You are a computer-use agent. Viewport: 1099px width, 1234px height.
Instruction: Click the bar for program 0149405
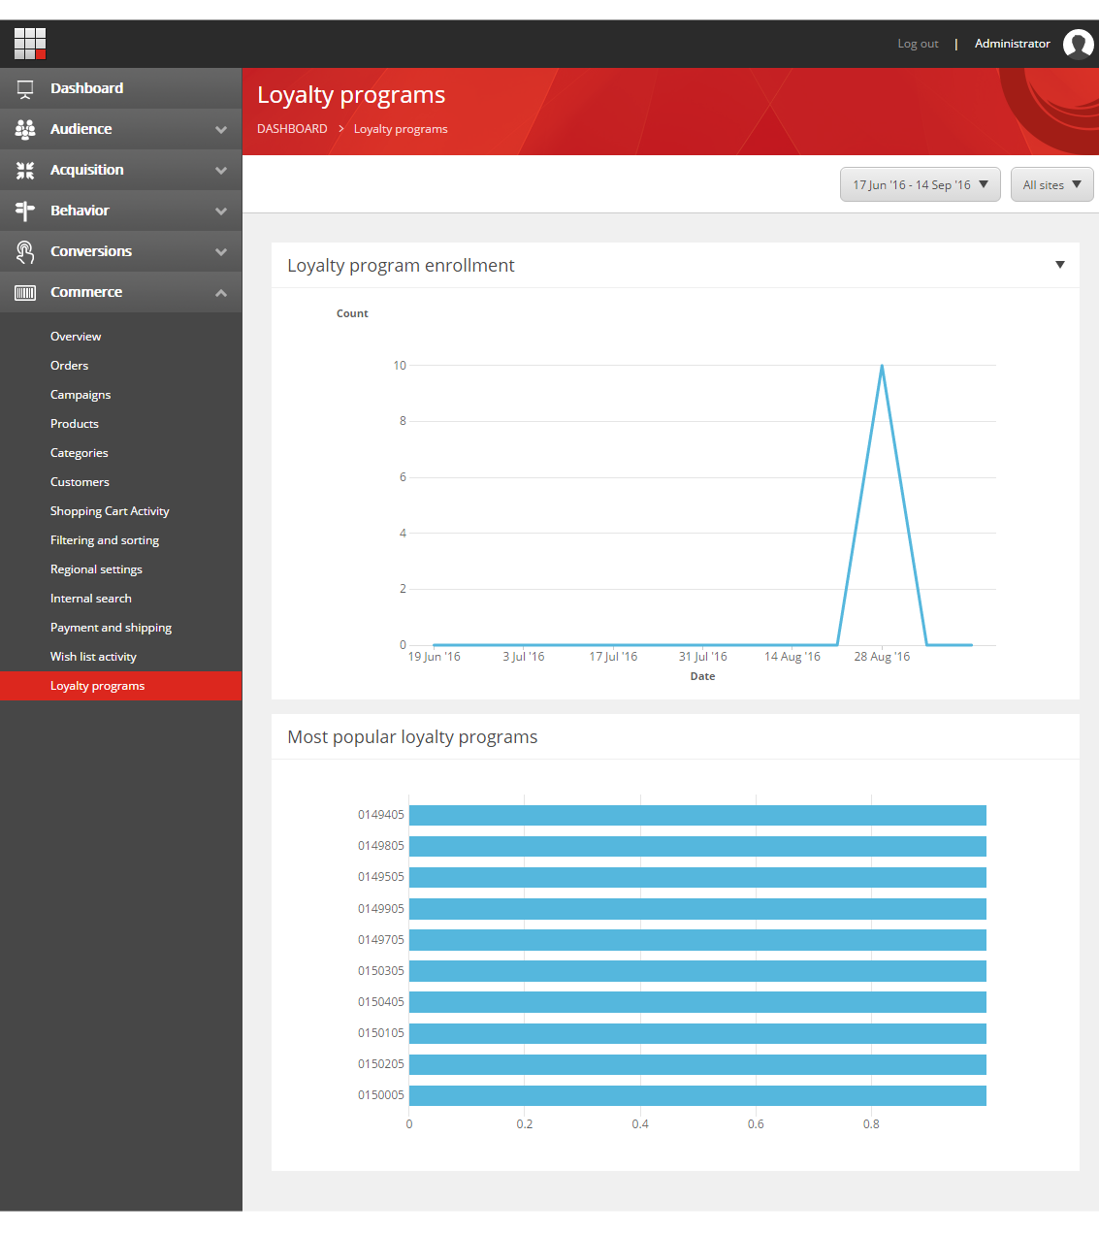[x=697, y=815]
